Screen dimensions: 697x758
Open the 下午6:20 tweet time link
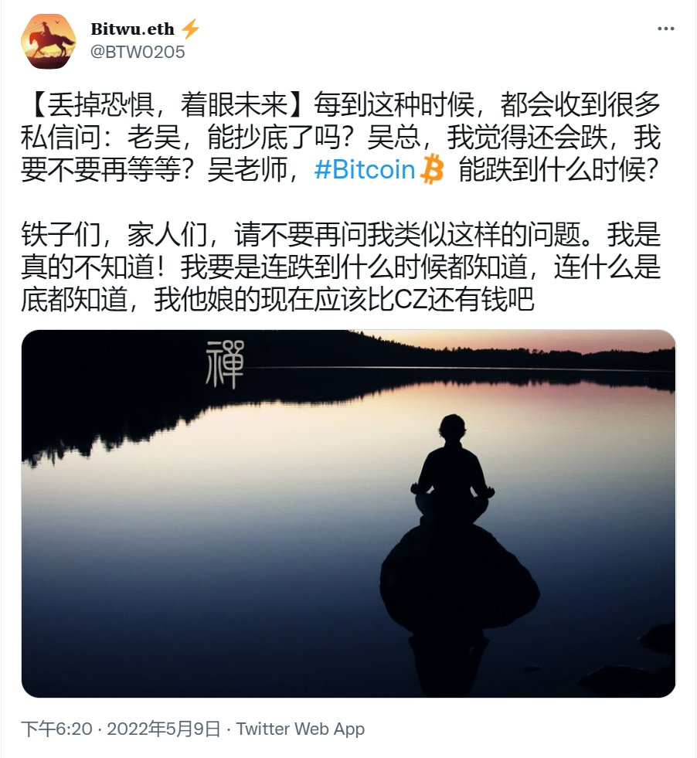[x=56, y=729]
